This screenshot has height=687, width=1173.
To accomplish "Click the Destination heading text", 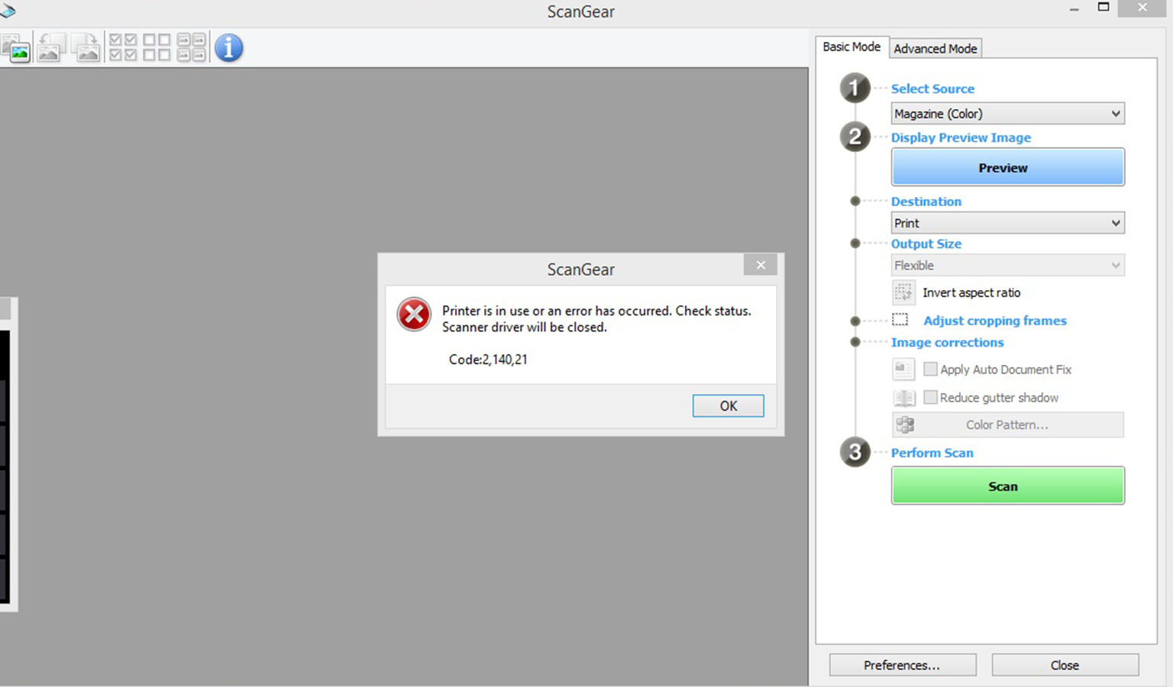I will tap(926, 202).
